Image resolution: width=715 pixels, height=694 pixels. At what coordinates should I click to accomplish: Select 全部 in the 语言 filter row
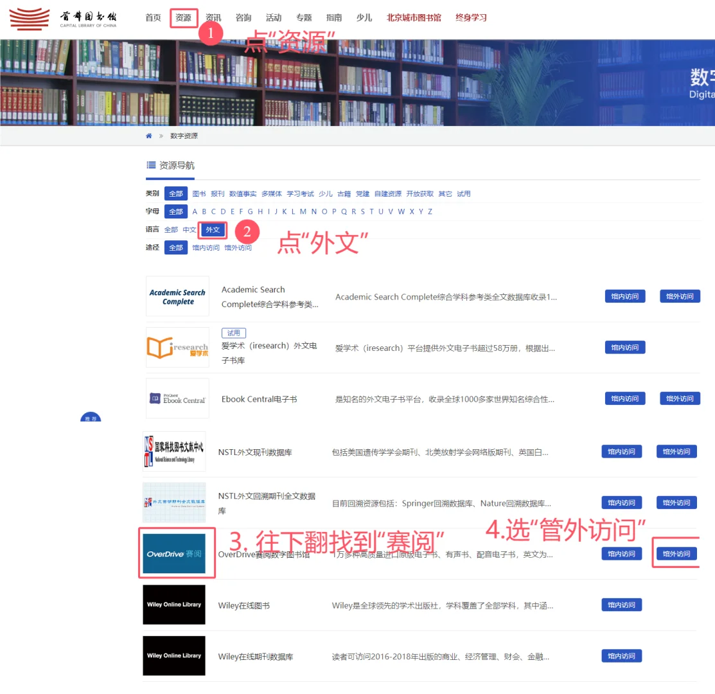tap(171, 230)
